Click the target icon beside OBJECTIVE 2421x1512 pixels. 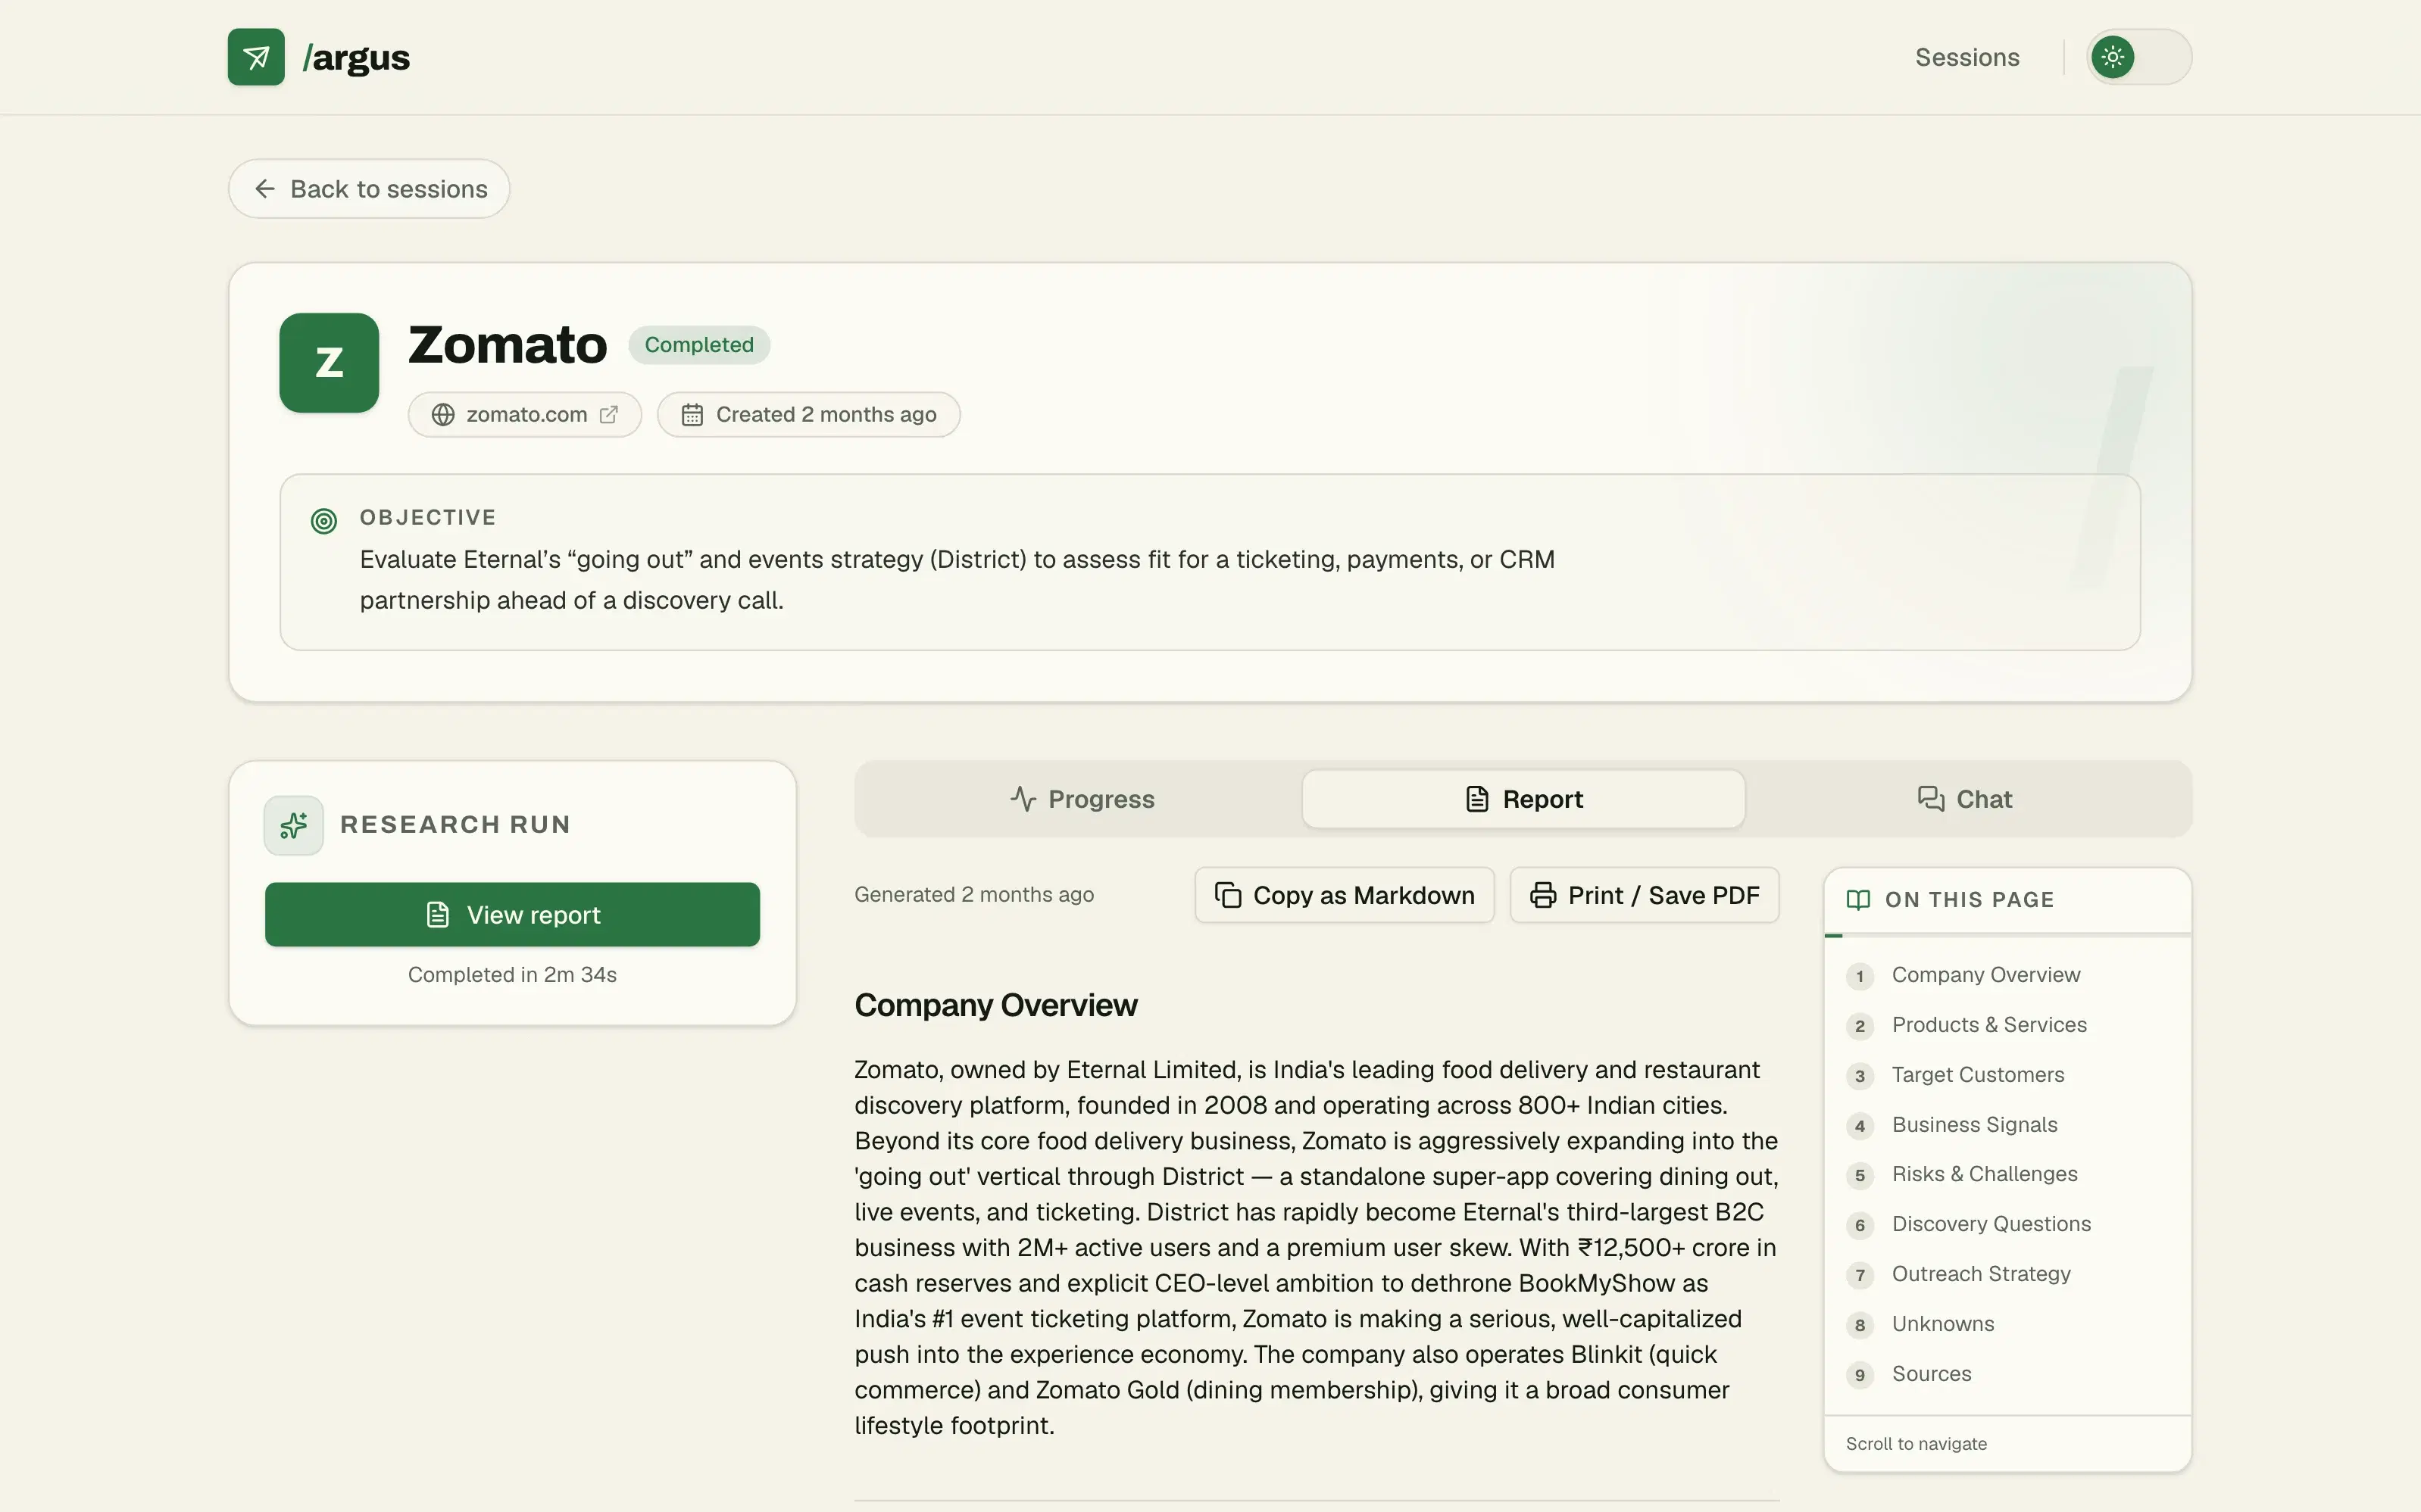(x=324, y=521)
